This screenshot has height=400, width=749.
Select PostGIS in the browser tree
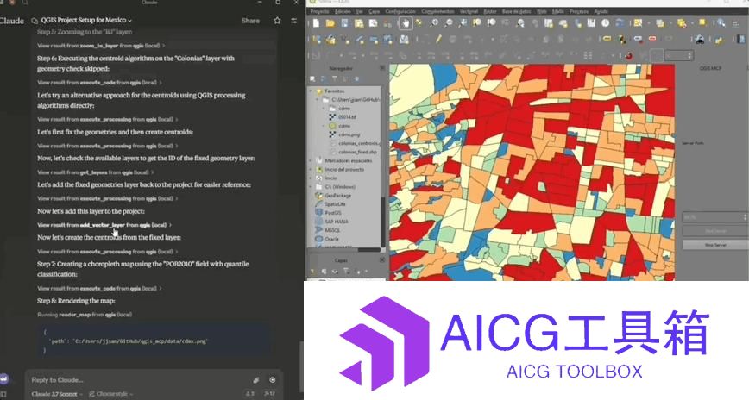click(x=332, y=213)
